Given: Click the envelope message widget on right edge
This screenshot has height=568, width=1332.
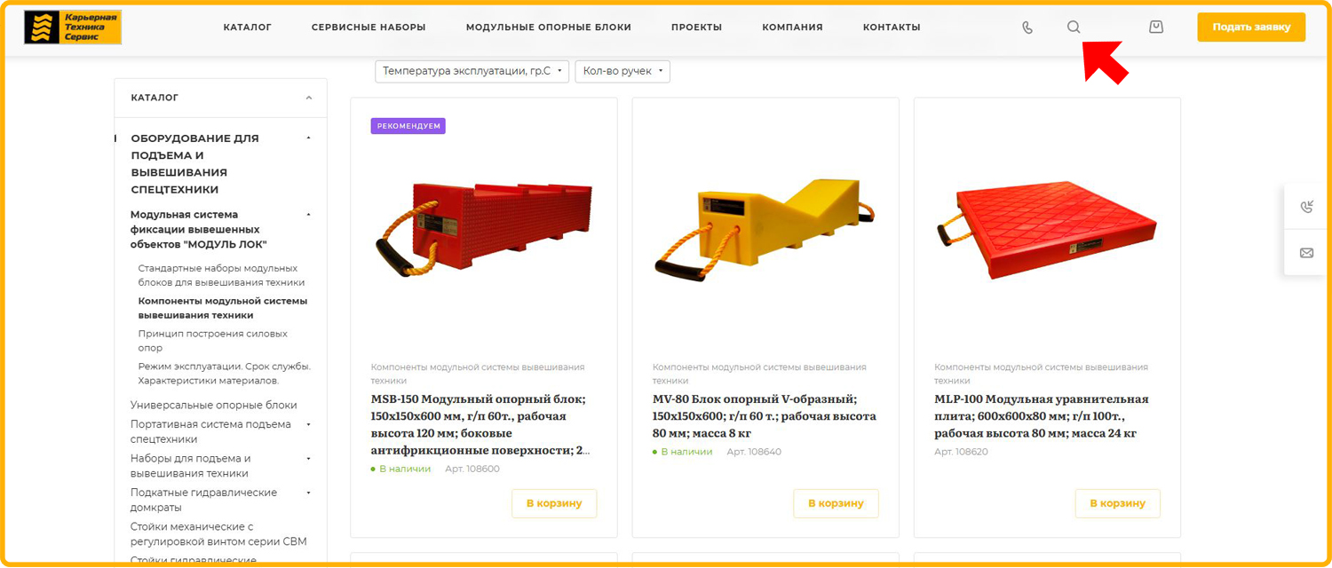Looking at the screenshot, I should tap(1306, 253).
